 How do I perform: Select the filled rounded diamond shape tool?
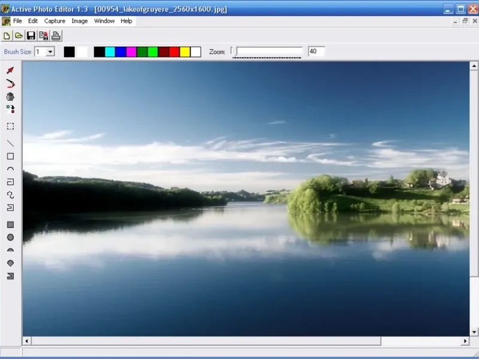pos(10,263)
